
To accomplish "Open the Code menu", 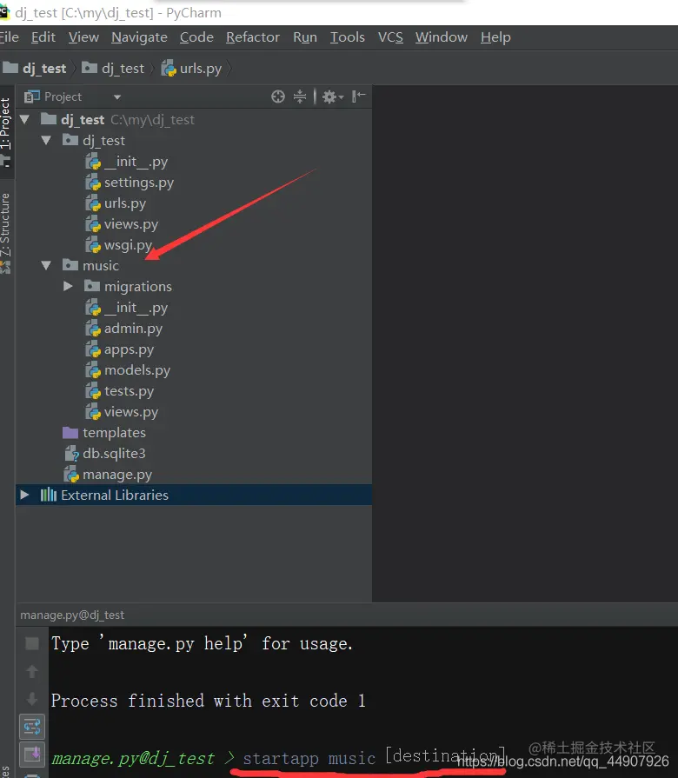I will 196,37.
